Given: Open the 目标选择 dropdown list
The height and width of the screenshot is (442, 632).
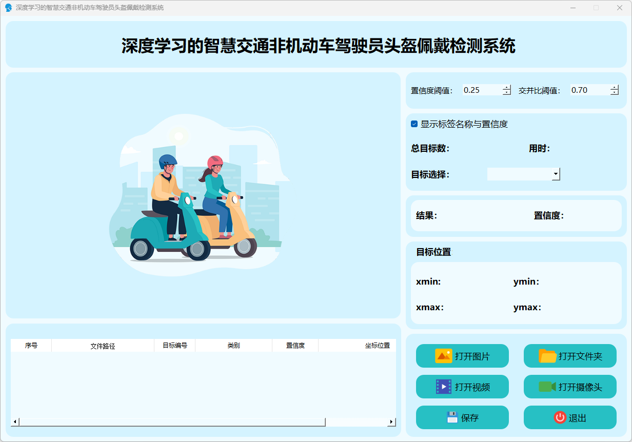Looking at the screenshot, I should coord(556,174).
